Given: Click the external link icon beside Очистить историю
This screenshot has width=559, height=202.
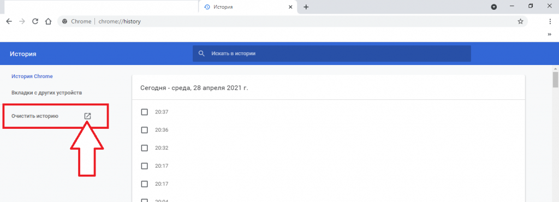Looking at the screenshot, I should [87, 116].
